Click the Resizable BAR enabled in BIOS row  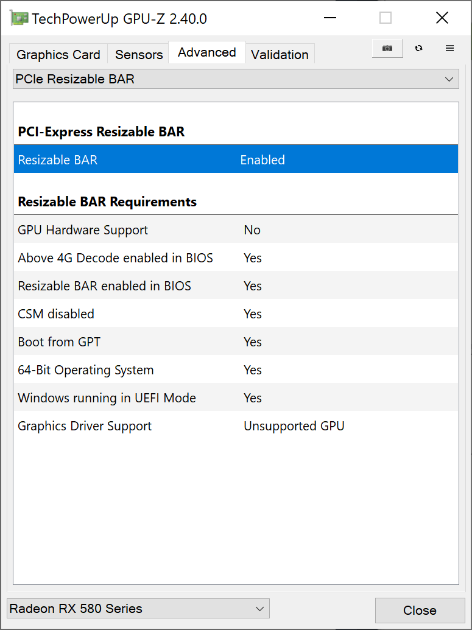tap(236, 286)
